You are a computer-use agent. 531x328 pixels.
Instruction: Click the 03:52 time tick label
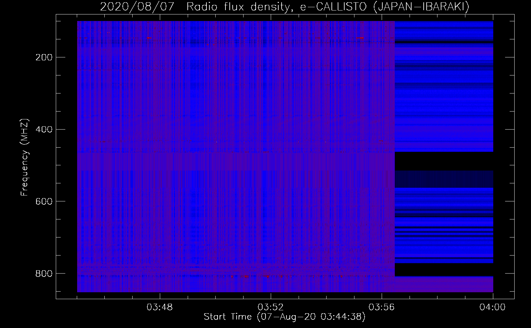point(271,307)
